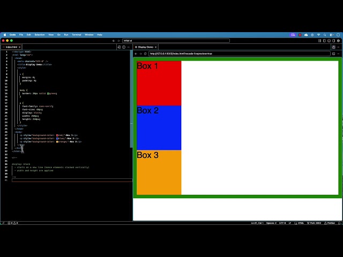Open preview in external browser icon
The height and width of the screenshot is (257, 343).
pos(333,54)
